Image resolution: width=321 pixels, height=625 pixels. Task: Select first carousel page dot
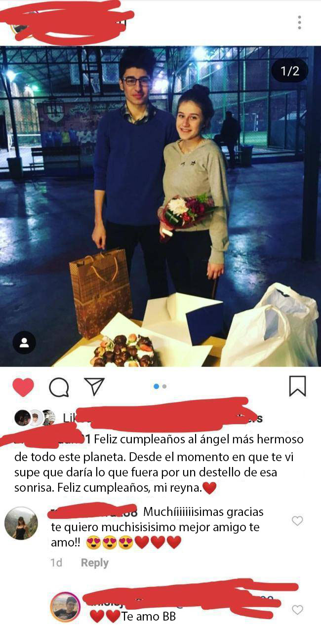(x=157, y=387)
